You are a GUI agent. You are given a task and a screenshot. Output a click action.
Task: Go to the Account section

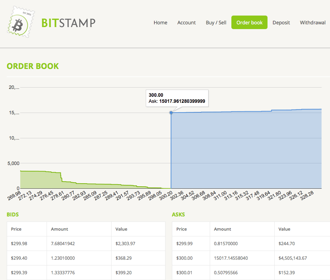186,23
